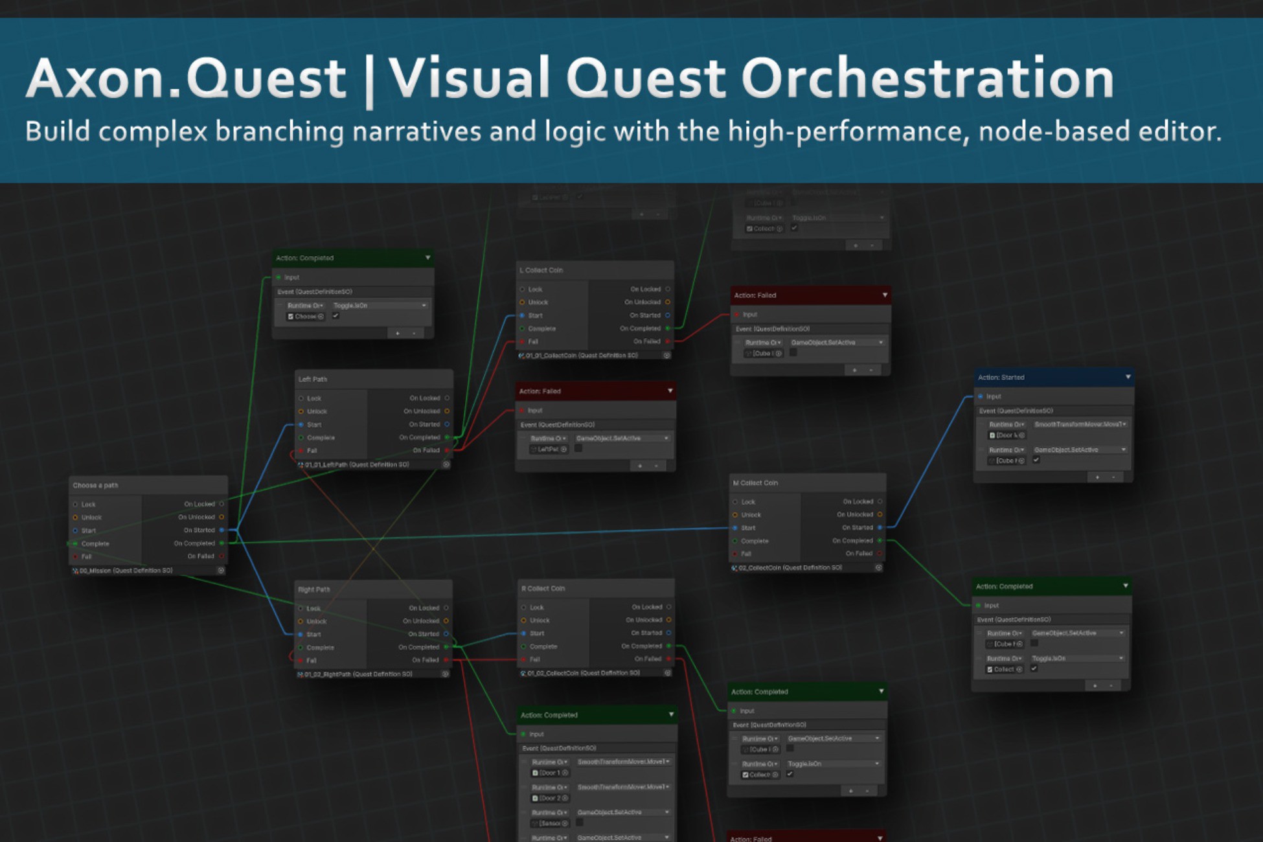
Task: Click On Started output port of M Collect Coin
Action: pyautogui.click(x=880, y=528)
